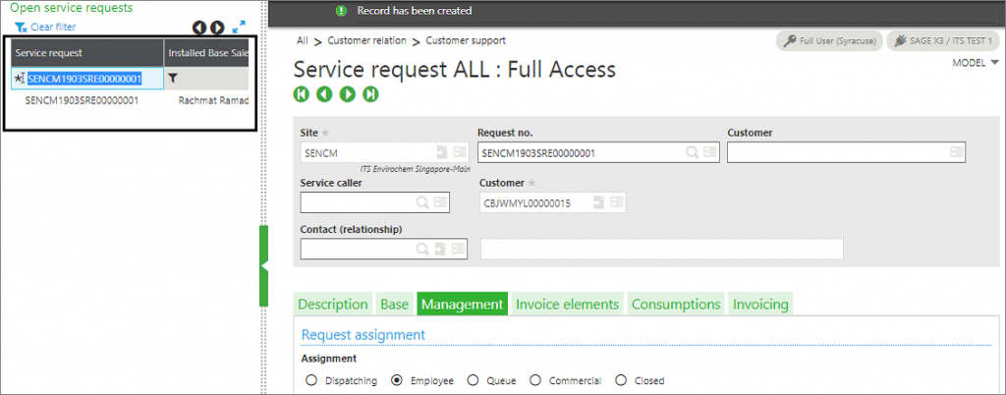Select the Queue assignment option
1006x395 pixels.
coord(473,380)
